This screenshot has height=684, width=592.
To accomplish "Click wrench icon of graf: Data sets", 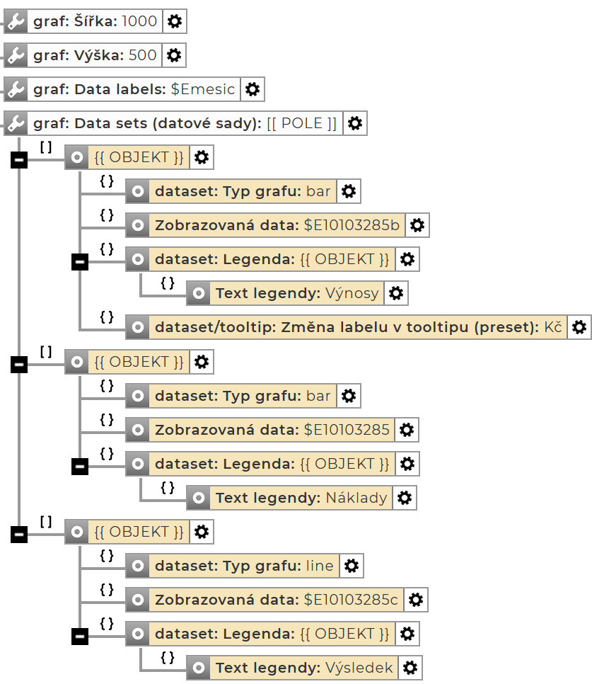I will click(16, 123).
